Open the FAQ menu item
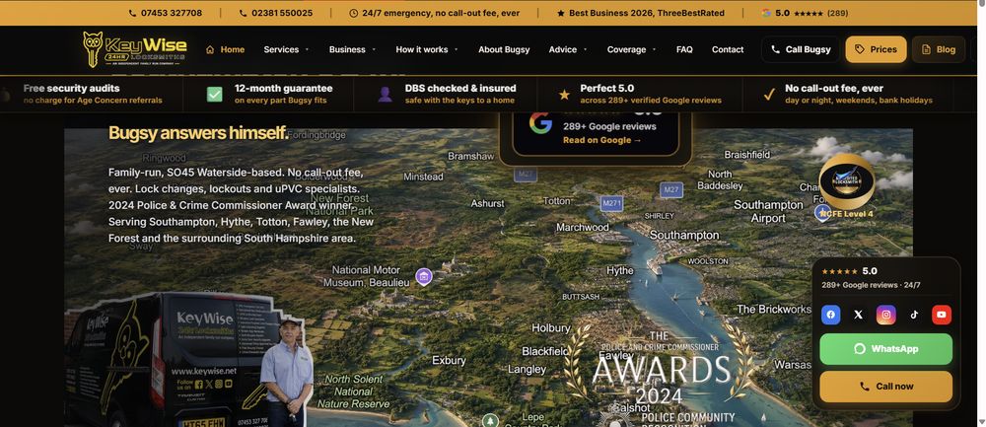Screen dimensions: 986x427 pos(684,49)
